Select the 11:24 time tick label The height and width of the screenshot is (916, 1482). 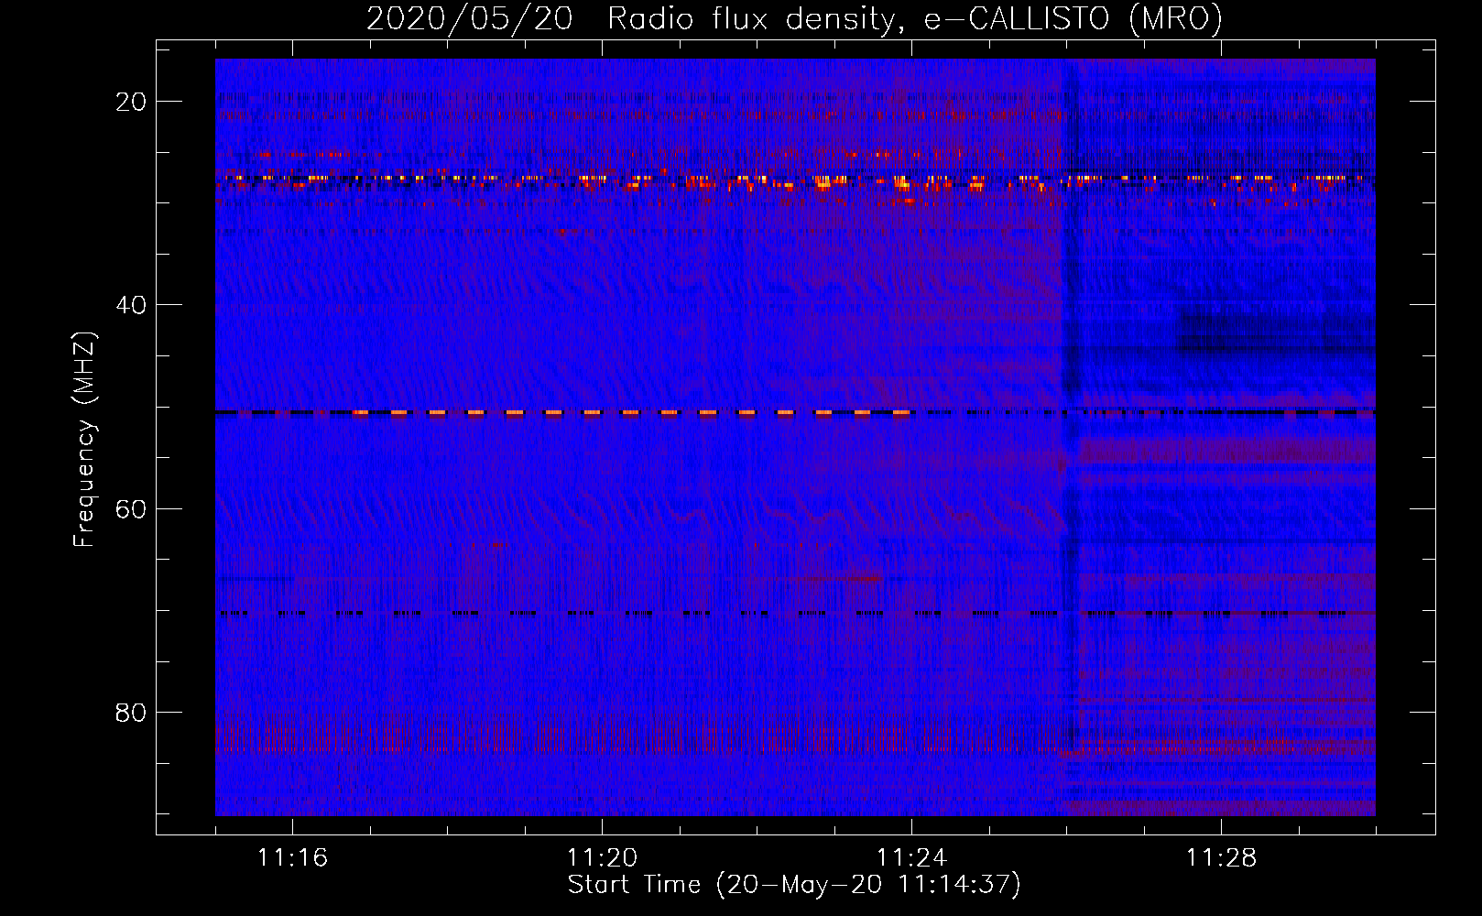[x=912, y=858]
